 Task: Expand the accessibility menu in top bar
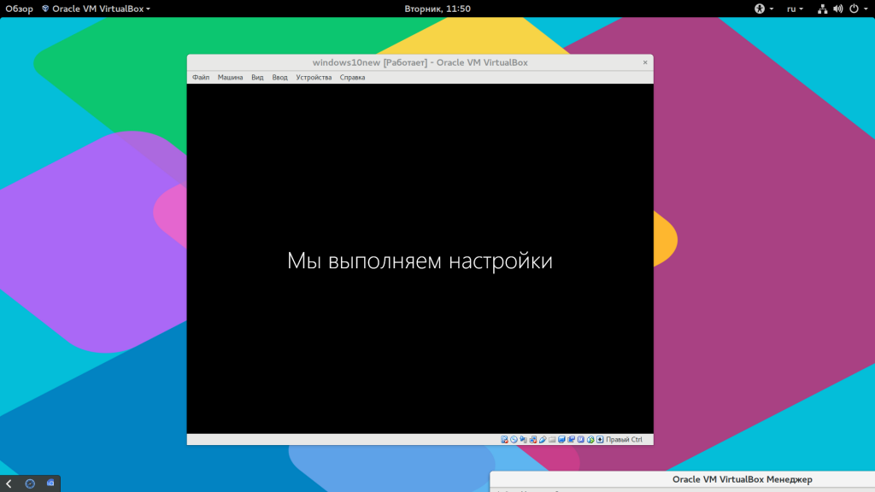[x=763, y=9]
